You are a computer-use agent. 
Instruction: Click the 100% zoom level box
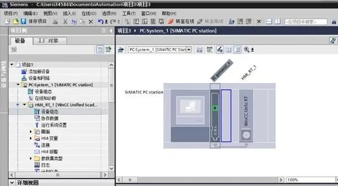click(x=311, y=179)
